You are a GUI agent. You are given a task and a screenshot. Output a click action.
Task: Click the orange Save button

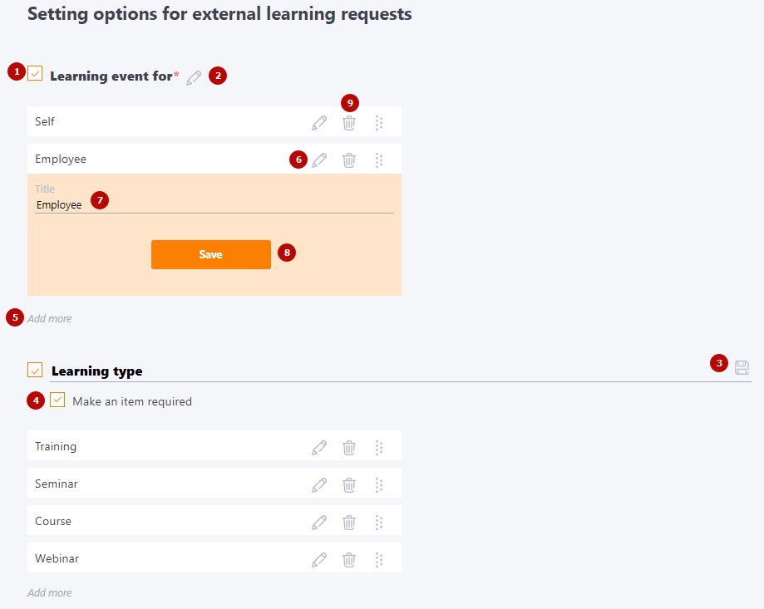click(211, 254)
